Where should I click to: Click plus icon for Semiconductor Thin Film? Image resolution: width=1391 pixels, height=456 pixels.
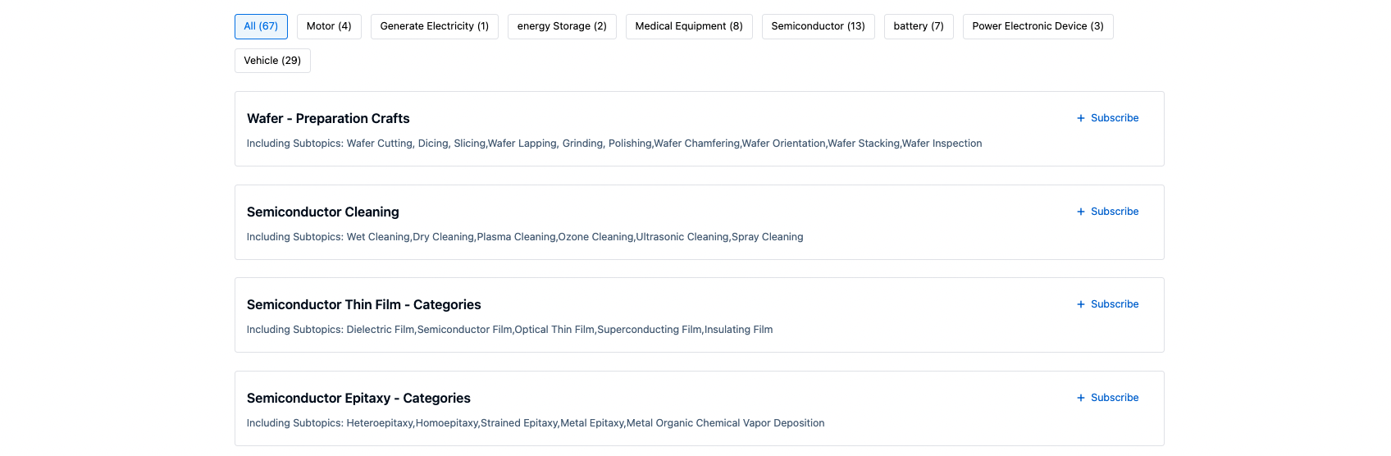click(x=1080, y=304)
